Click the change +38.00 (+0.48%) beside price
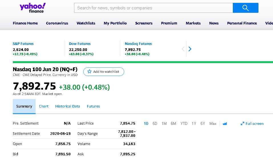Image resolution: width=273 pixels, height=163 pixels. [x=84, y=87]
